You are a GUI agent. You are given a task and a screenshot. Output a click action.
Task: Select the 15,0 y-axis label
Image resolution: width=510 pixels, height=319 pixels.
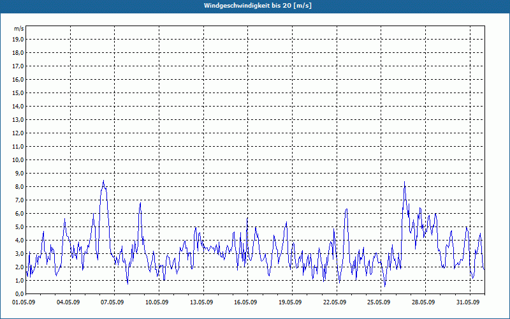pyautogui.click(x=18, y=93)
